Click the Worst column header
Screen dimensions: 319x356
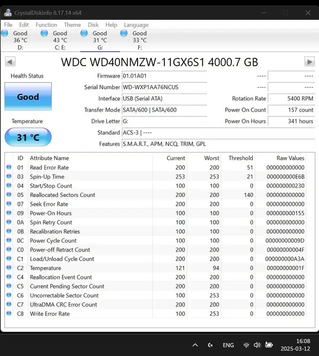click(x=212, y=158)
